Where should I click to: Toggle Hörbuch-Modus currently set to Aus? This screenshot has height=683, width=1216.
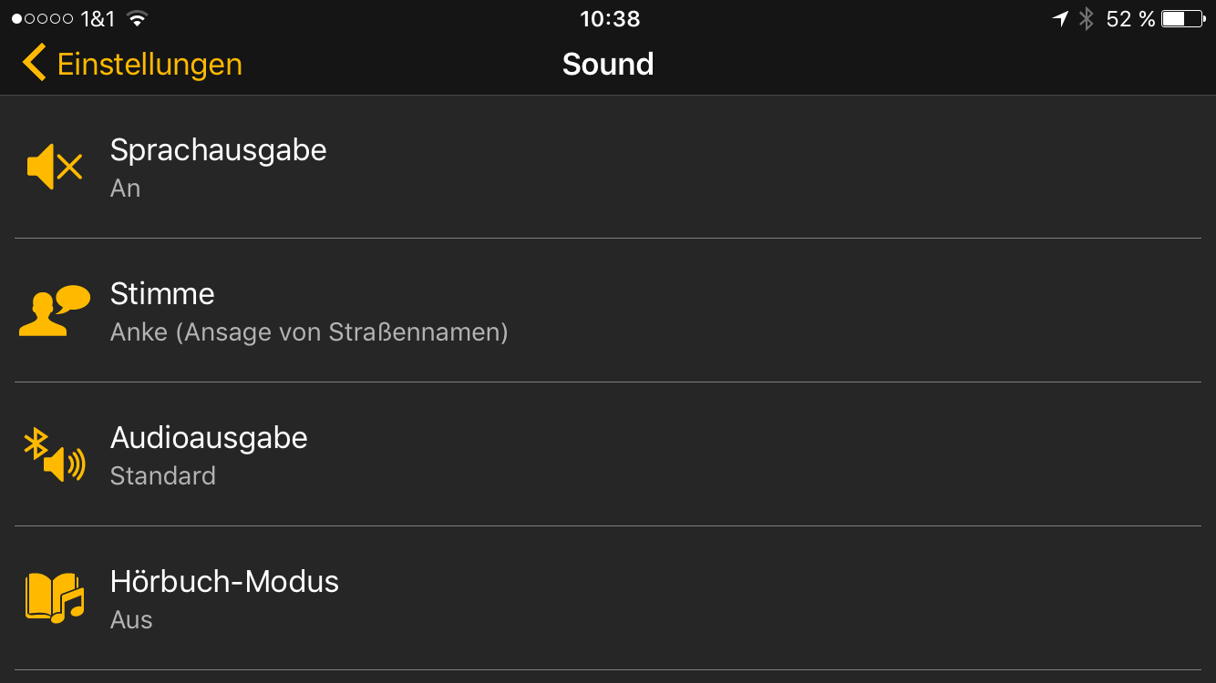[x=131, y=620]
